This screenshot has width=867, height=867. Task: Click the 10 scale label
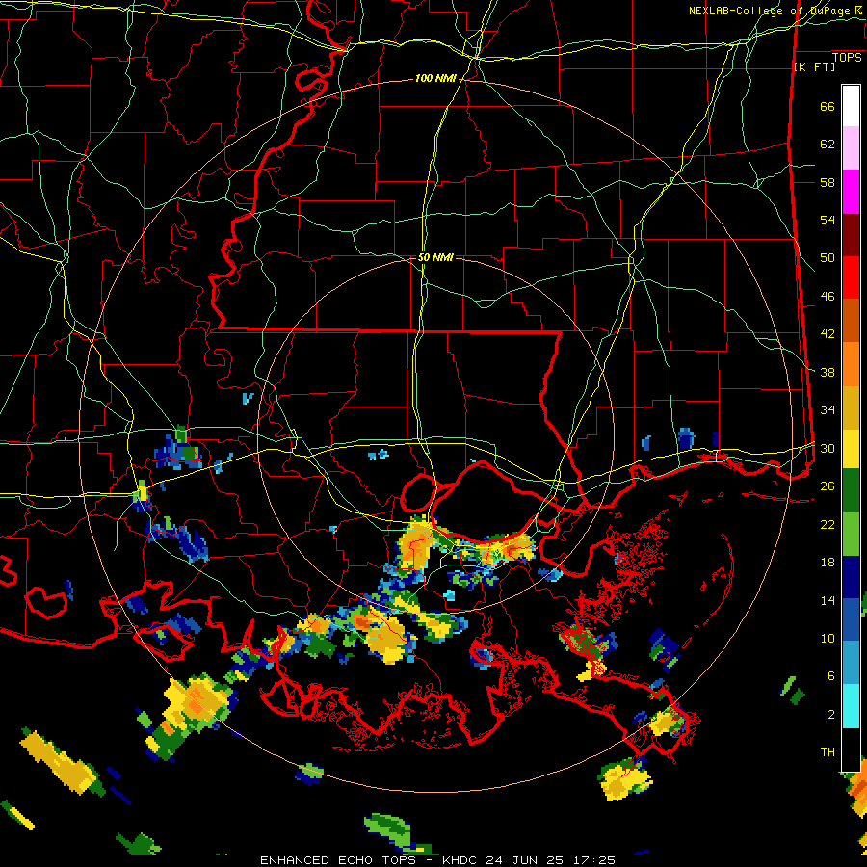828,638
